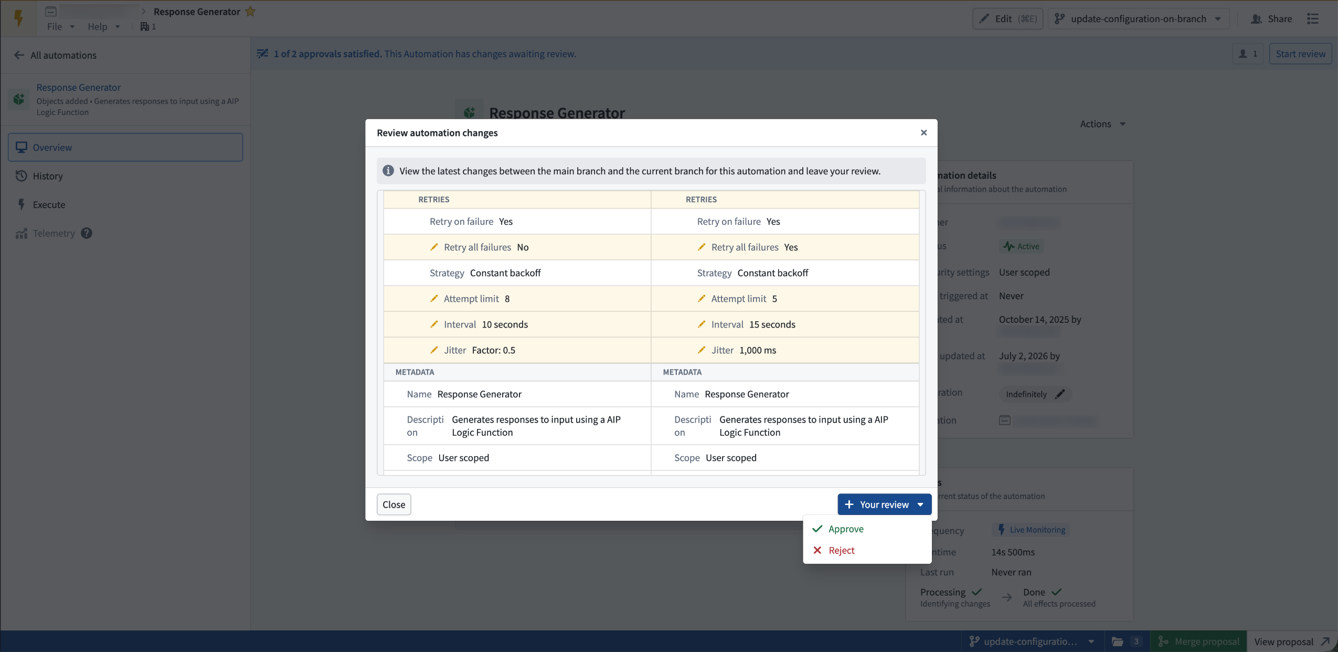Click the organization building icon
The height and width of the screenshot is (652, 1338).
tap(145, 26)
